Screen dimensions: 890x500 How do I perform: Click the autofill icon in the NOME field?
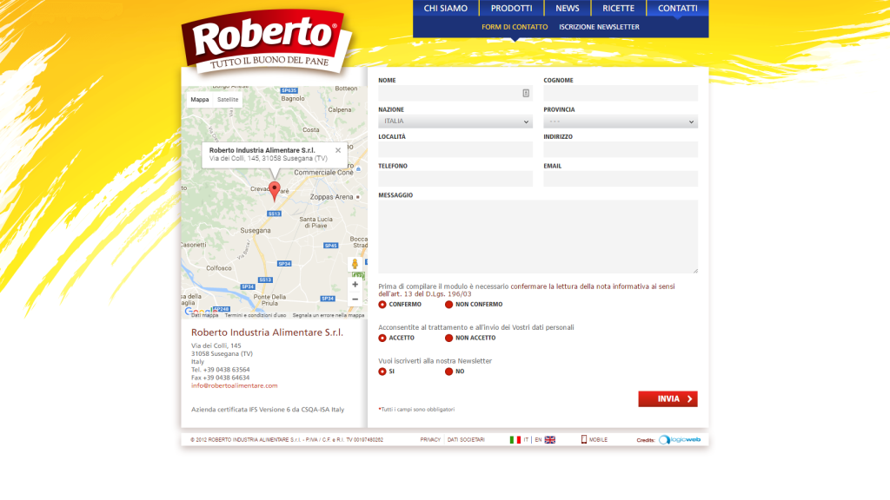point(526,93)
